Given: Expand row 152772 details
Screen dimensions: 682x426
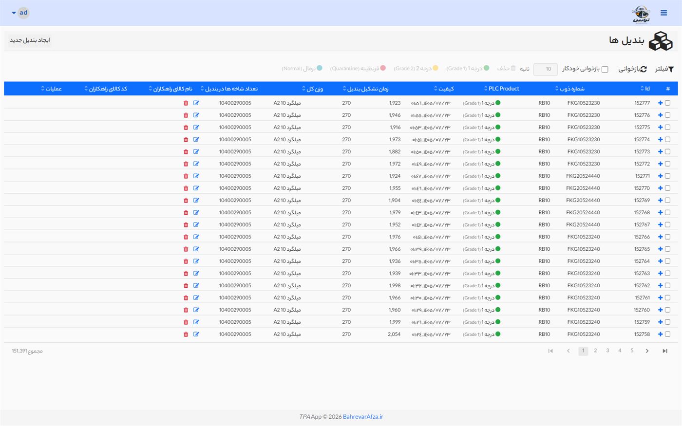Looking at the screenshot, I should click(x=660, y=164).
